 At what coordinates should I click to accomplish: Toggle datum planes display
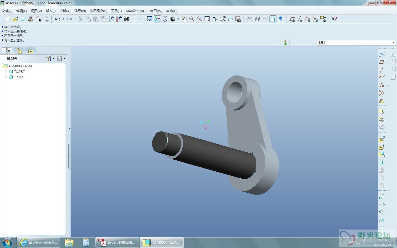(x=292, y=19)
